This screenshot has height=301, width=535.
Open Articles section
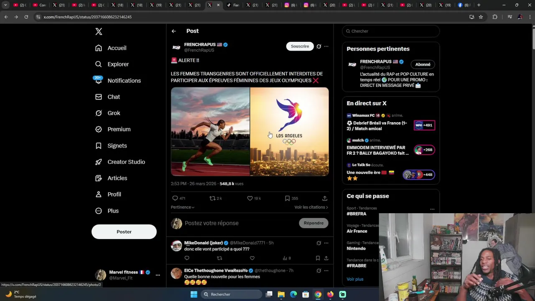pos(111,178)
